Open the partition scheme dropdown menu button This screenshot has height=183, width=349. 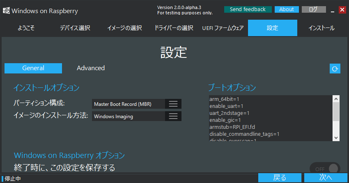[x=173, y=104]
